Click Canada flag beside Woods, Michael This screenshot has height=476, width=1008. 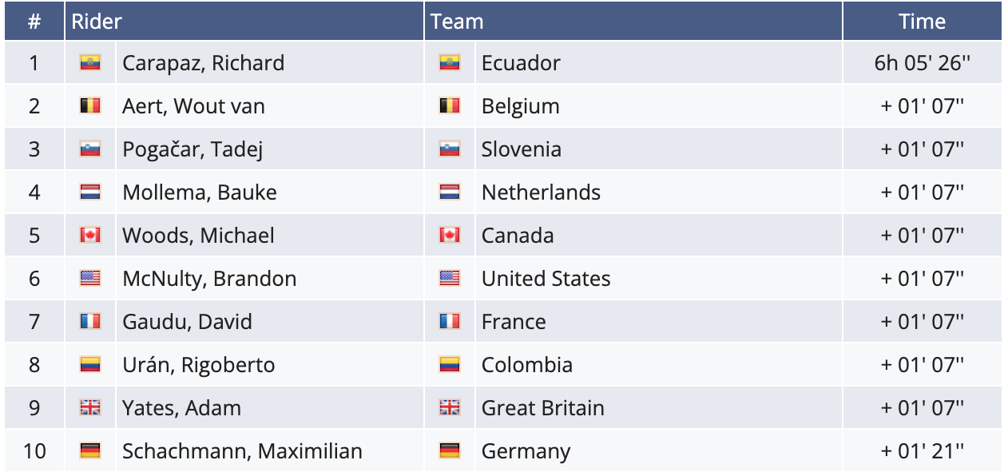[90, 236]
